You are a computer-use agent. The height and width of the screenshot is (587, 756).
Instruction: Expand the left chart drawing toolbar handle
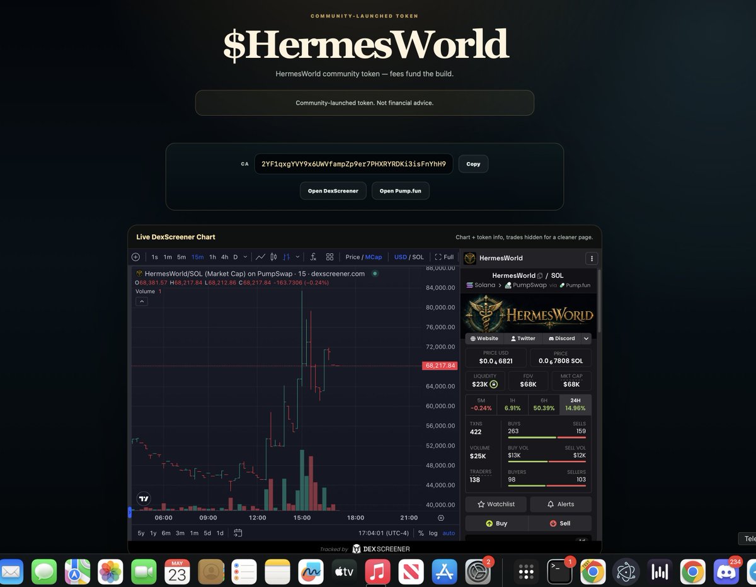point(130,512)
